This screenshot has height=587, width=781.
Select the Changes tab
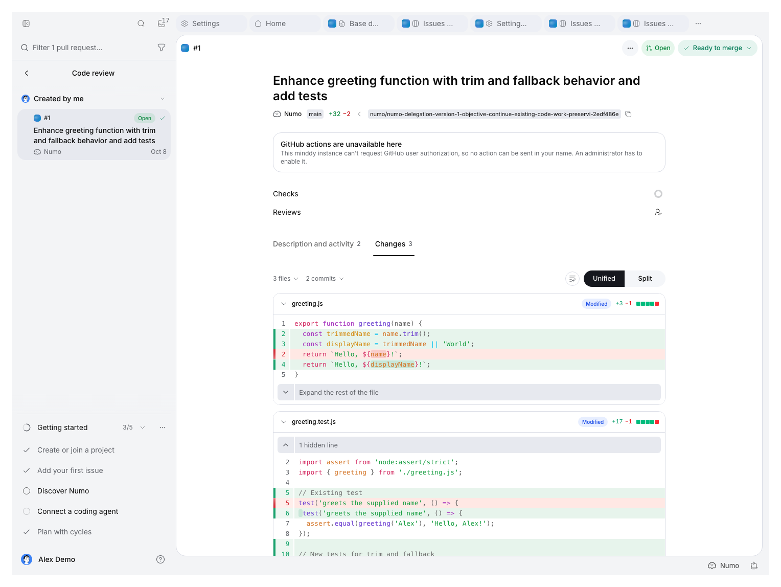tap(394, 244)
